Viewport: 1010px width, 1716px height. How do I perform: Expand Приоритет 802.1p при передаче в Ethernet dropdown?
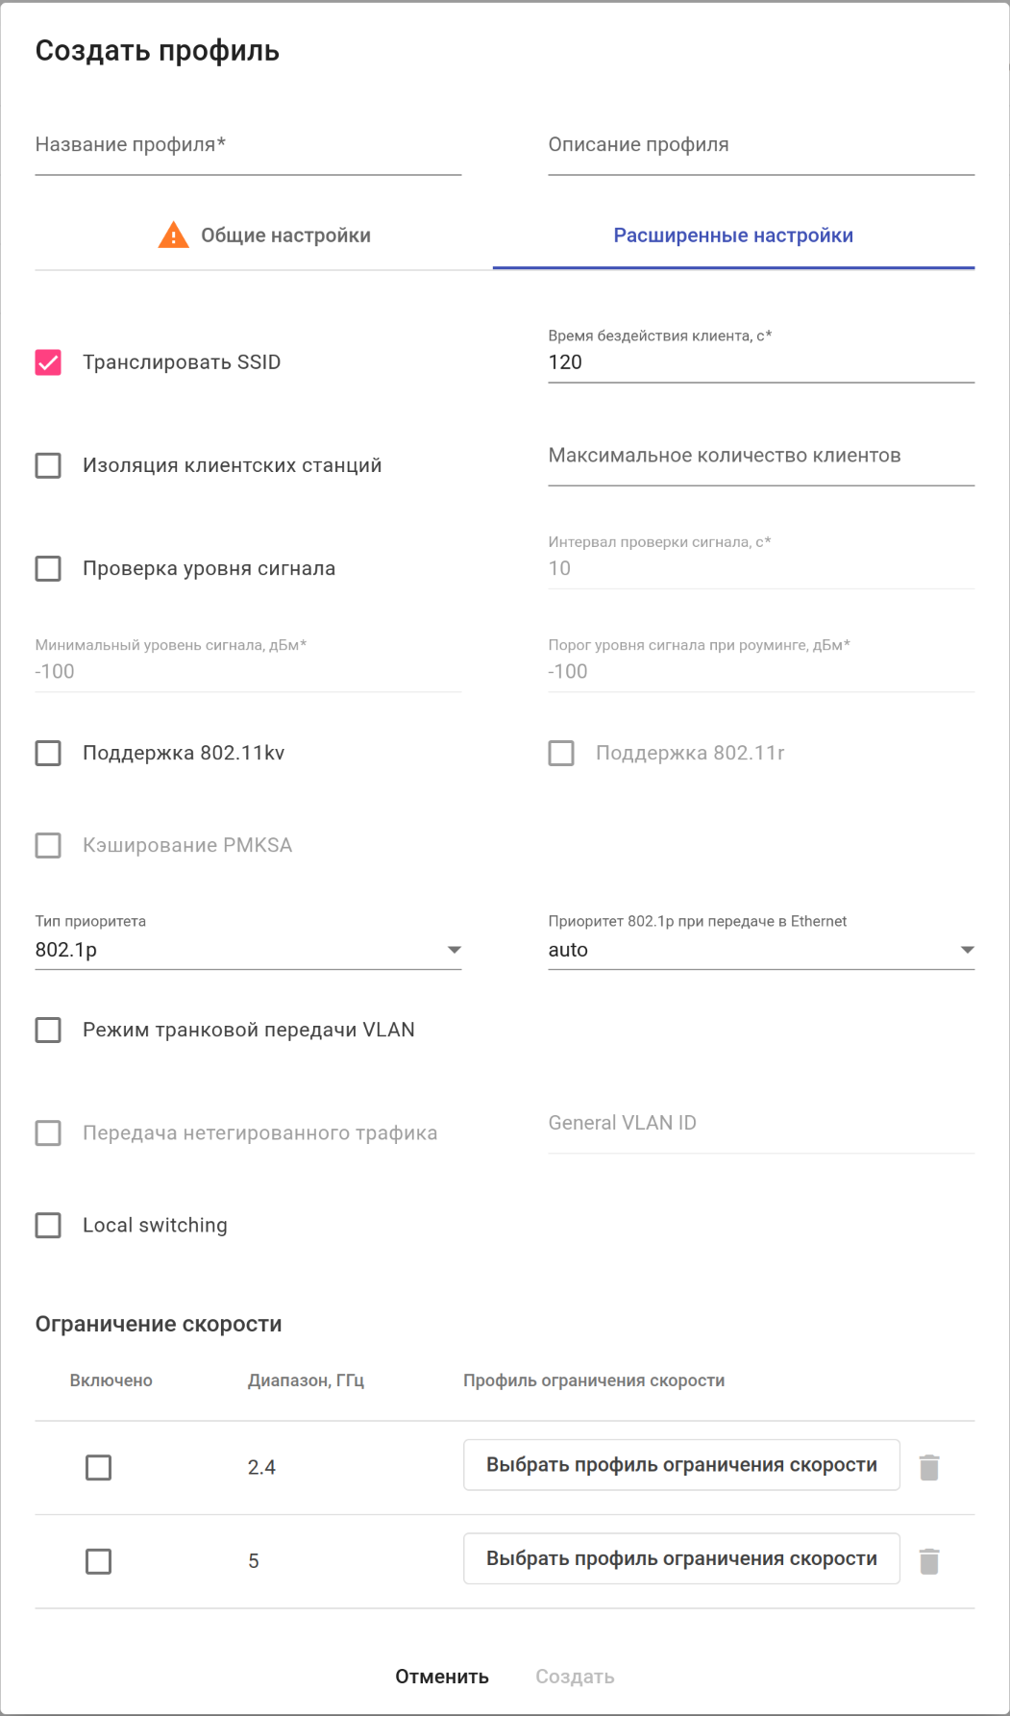[761, 950]
